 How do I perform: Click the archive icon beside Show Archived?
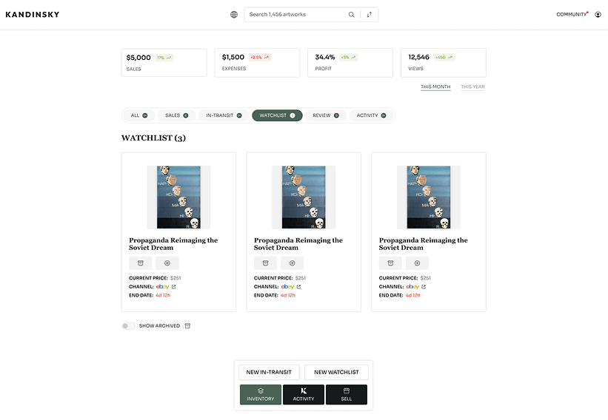[x=187, y=325]
